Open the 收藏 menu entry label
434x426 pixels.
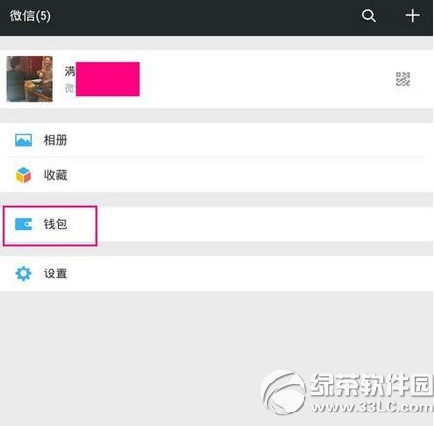pos(55,175)
